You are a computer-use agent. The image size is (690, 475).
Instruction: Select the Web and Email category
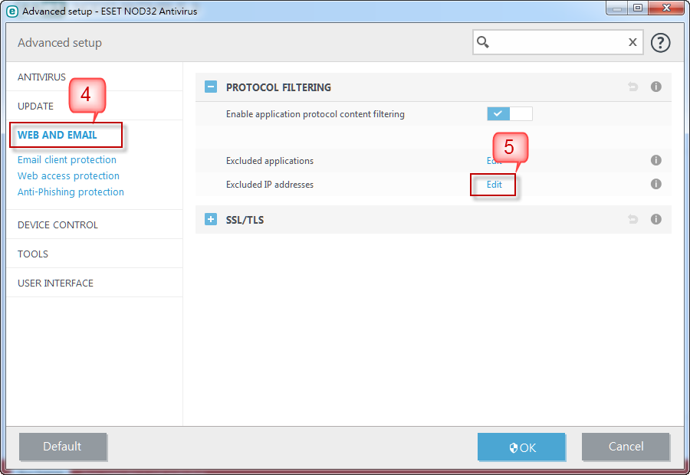[x=58, y=135]
